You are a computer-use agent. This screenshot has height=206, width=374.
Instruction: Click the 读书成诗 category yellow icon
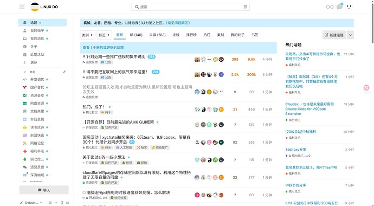[24, 127]
